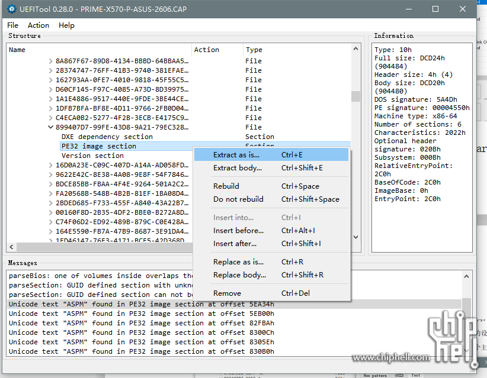Expand the 1A1E4886-9517 tree node
Screen dimensions: 487x378
coord(50,99)
